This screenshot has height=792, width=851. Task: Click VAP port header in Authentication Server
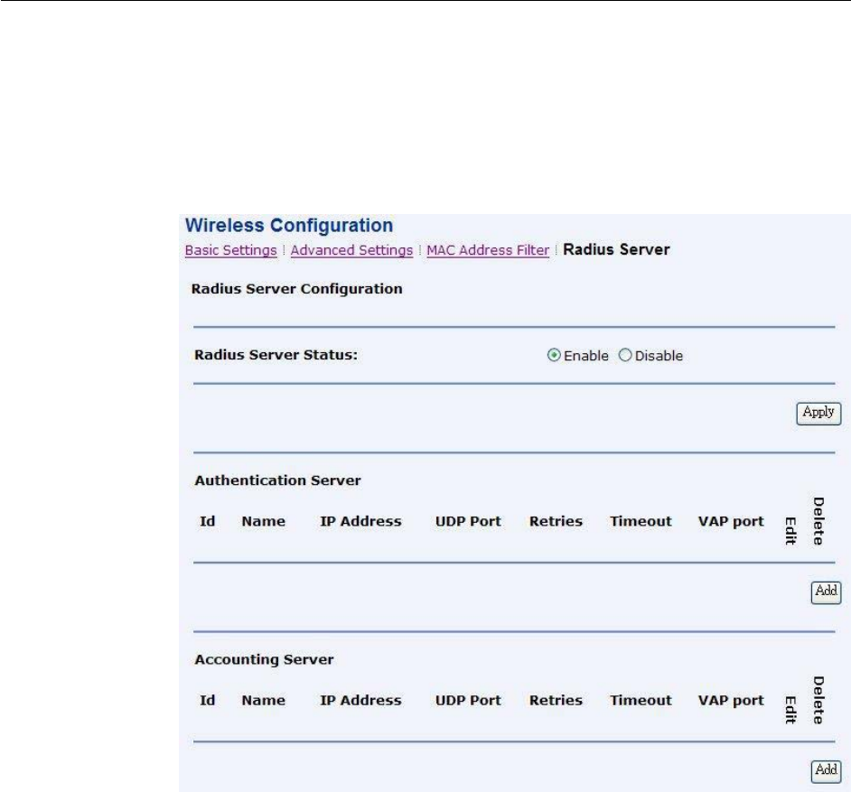[x=731, y=522]
